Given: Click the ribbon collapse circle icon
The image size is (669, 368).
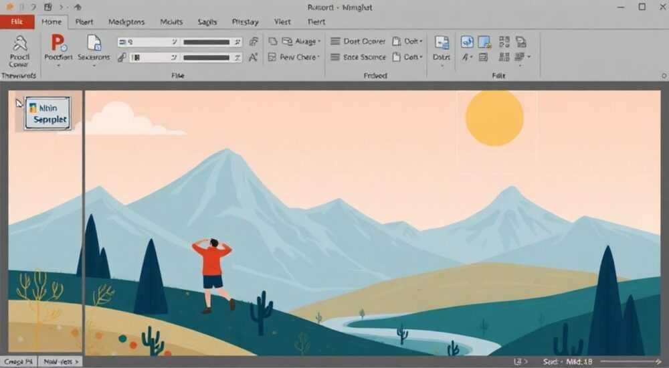Looking at the screenshot, I should point(664,76).
